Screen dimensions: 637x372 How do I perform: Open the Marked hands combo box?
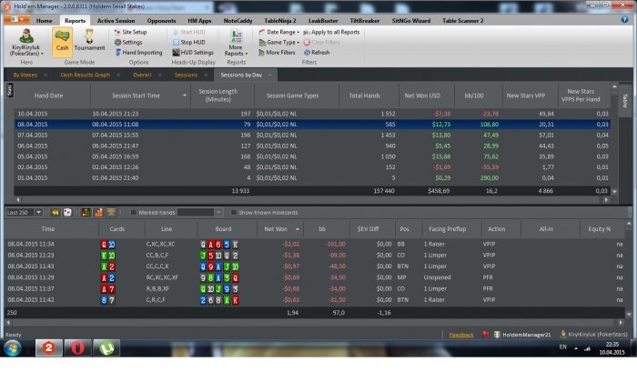click(x=200, y=213)
